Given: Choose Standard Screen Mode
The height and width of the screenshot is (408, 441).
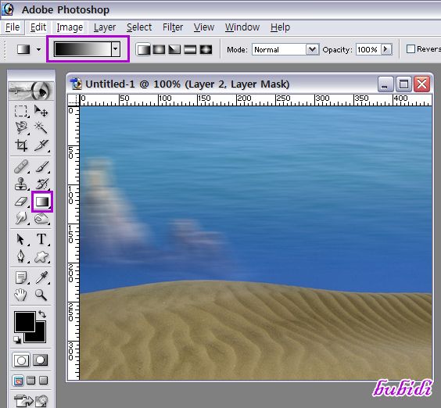Looking at the screenshot, I should [x=18, y=381].
